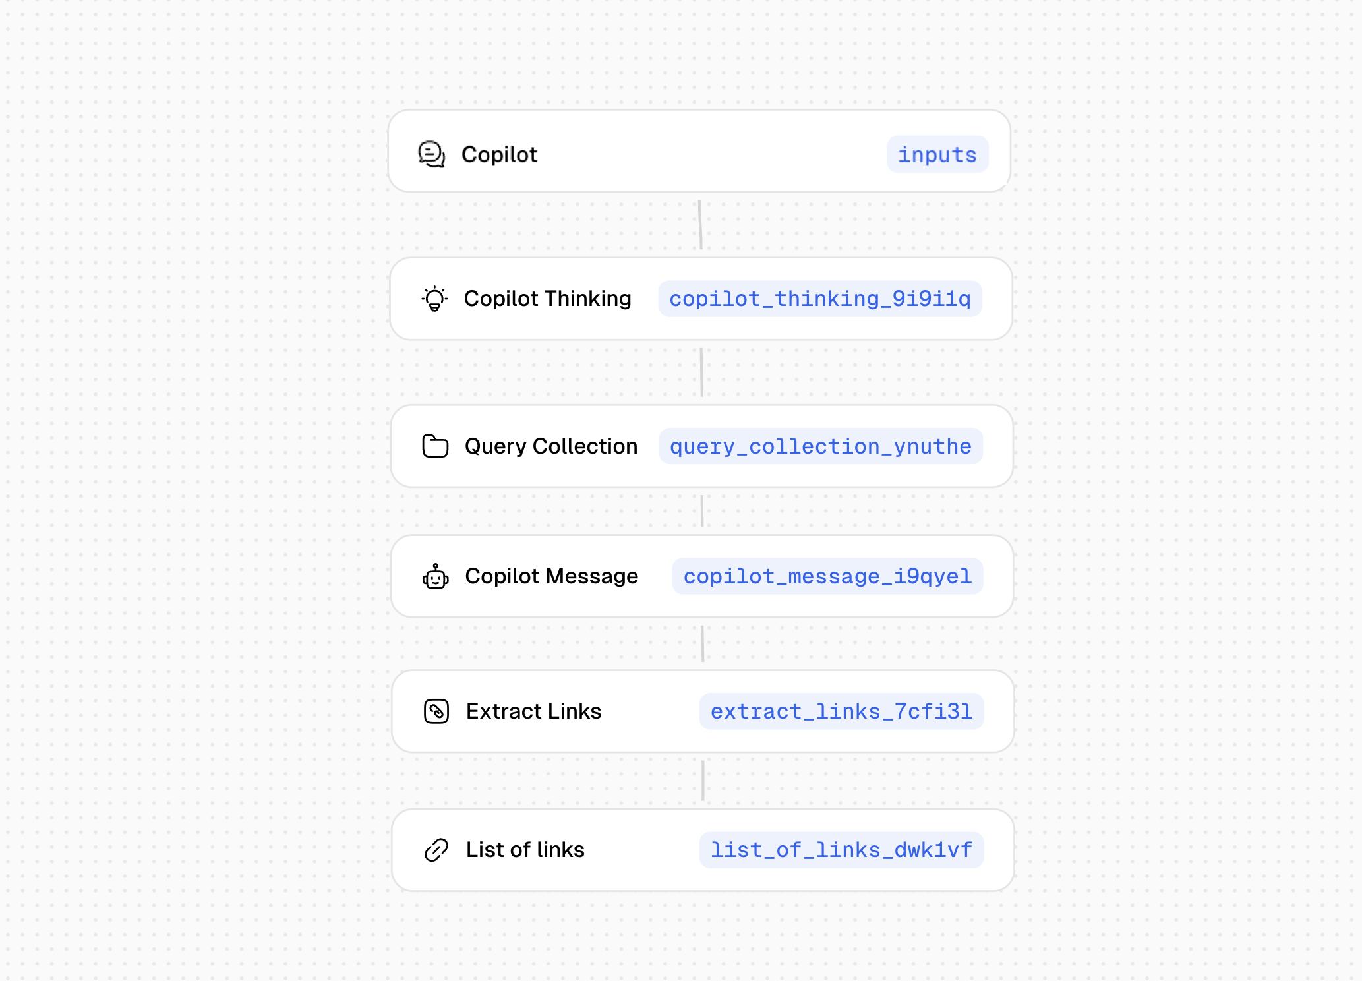Click connector between Extract Links and List of links
Screen dimensions: 1362x981
click(703, 781)
